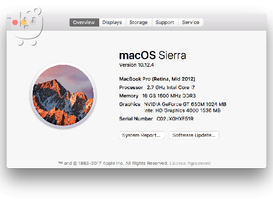The height and width of the screenshot is (204, 273).
Task: Go to the Support tab
Action: 165,22
